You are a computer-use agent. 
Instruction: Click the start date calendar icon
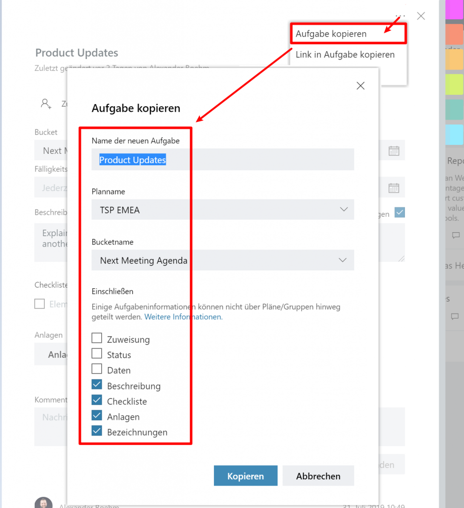[394, 151]
